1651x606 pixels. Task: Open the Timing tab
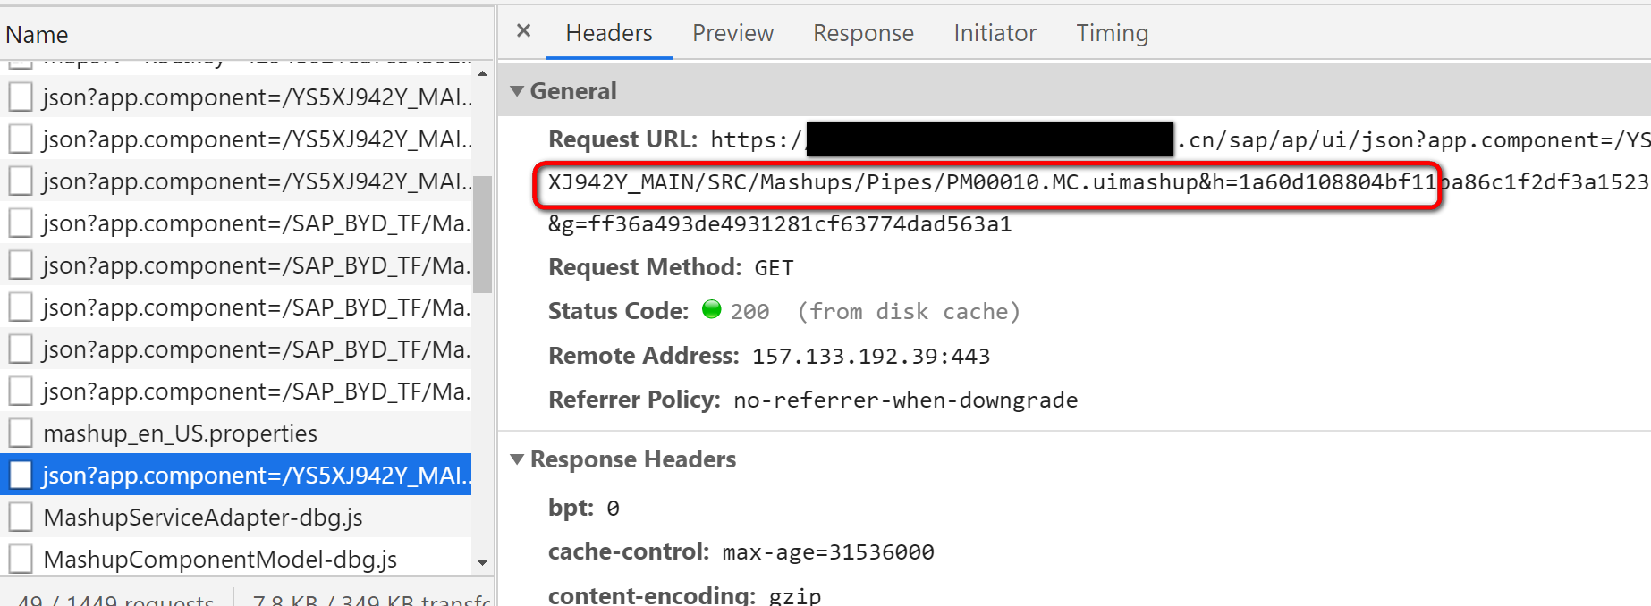(1112, 33)
